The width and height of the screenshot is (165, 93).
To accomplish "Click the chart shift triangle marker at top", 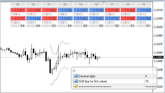I will (104, 3).
